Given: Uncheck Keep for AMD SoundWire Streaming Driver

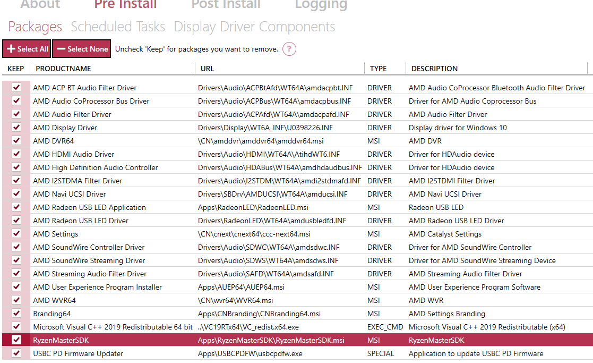Looking at the screenshot, I should coord(16,260).
